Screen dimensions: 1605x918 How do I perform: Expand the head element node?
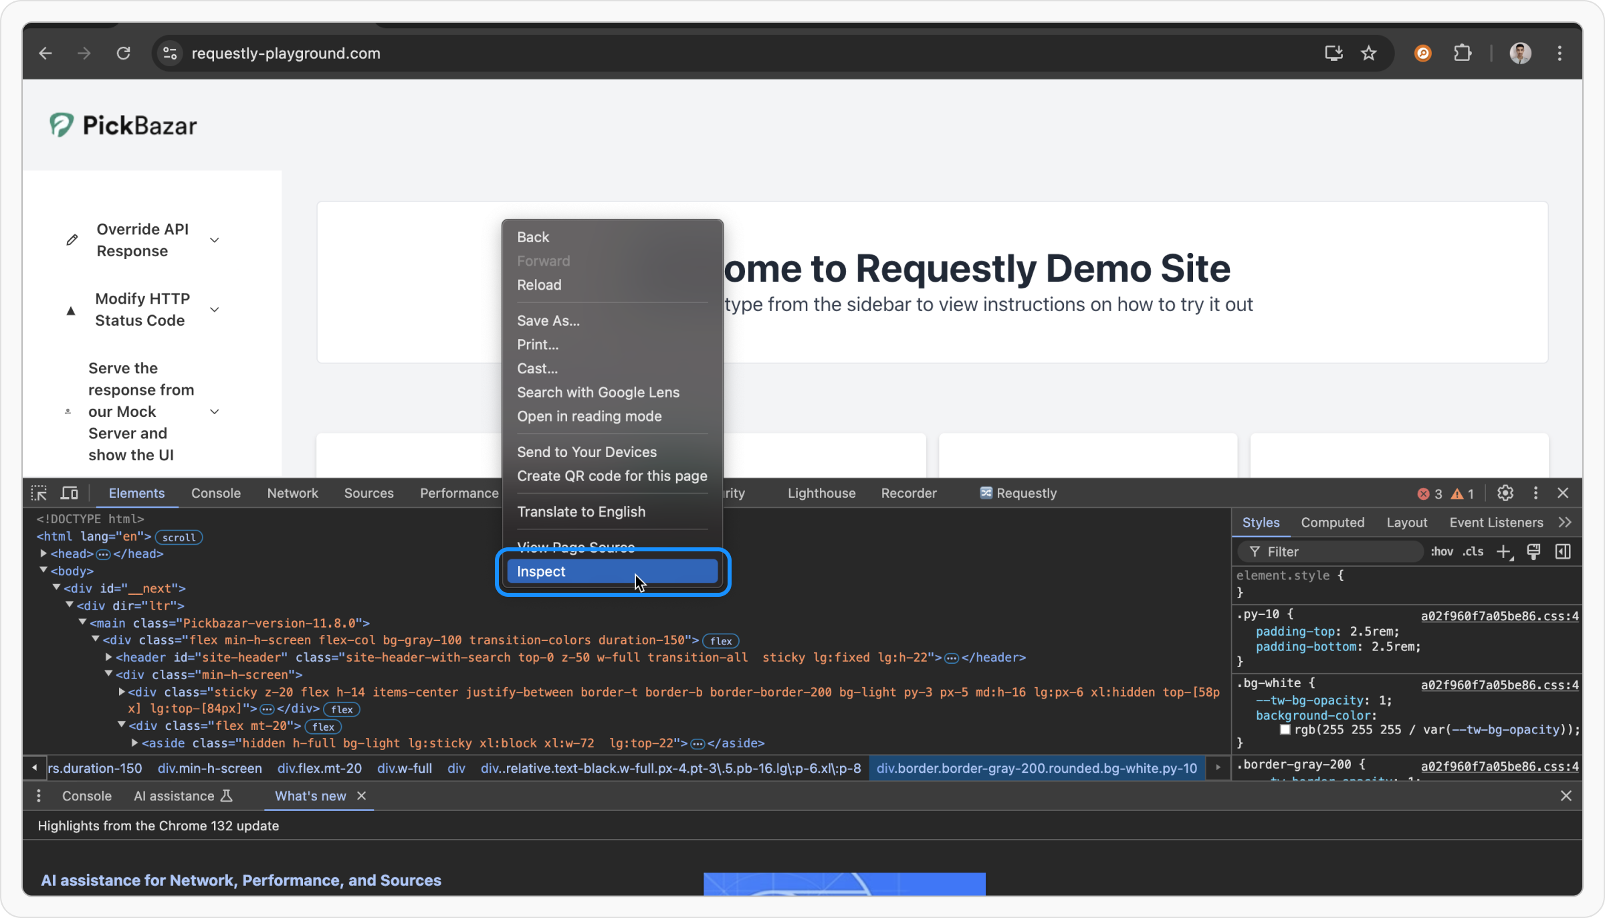pos(43,553)
